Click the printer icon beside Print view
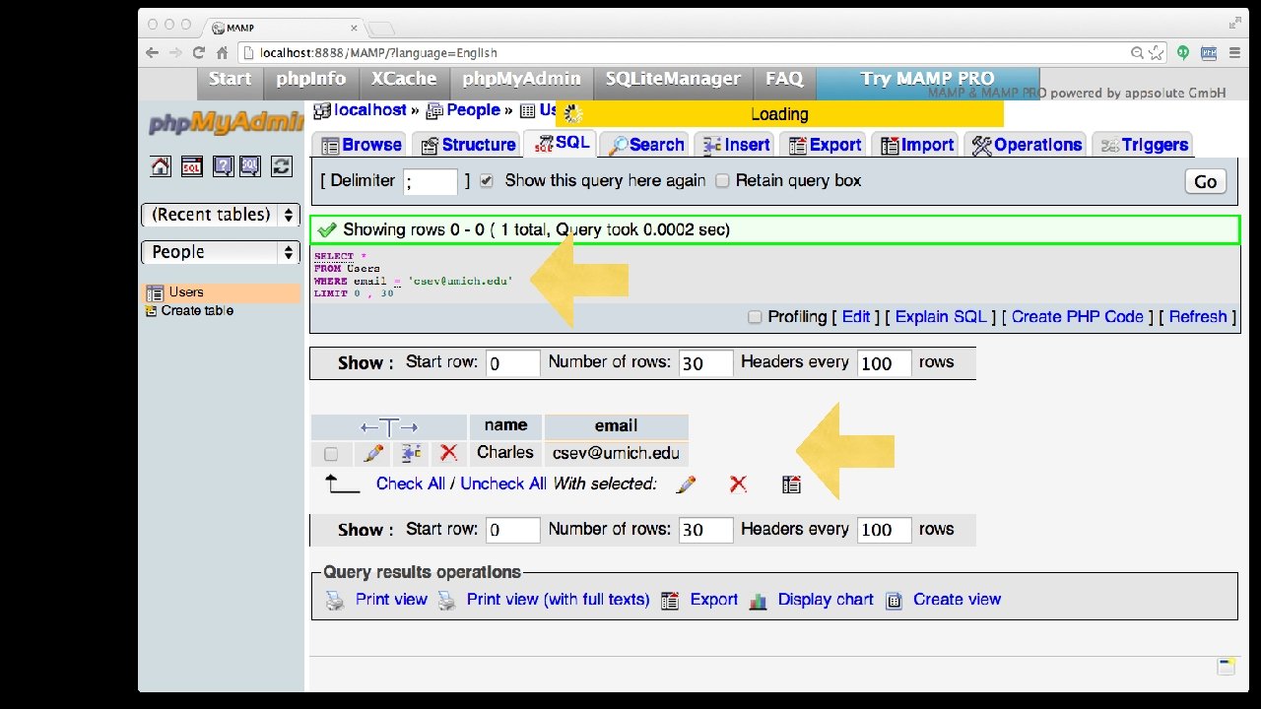1261x709 pixels. tap(336, 600)
